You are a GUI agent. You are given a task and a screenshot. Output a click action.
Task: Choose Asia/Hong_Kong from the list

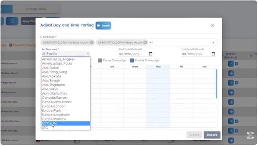tap(66, 72)
